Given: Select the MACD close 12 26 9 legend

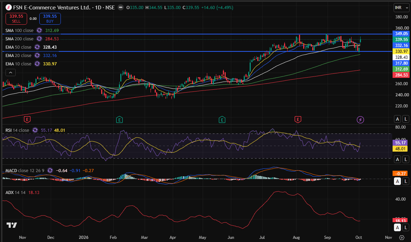Looking at the screenshot, I should click(25, 170).
